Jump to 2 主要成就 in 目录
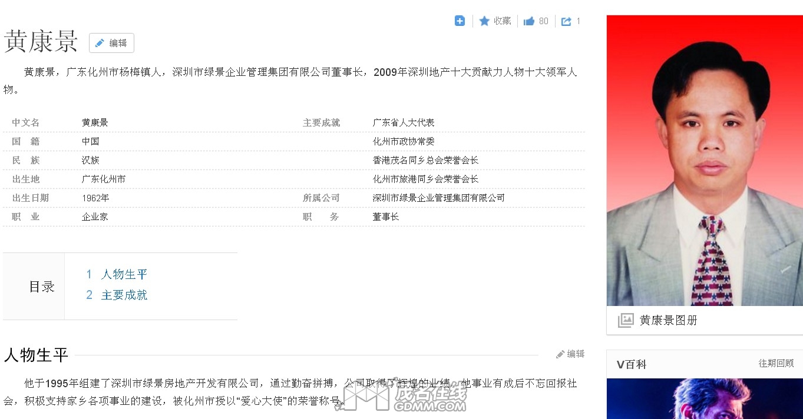 coord(117,295)
